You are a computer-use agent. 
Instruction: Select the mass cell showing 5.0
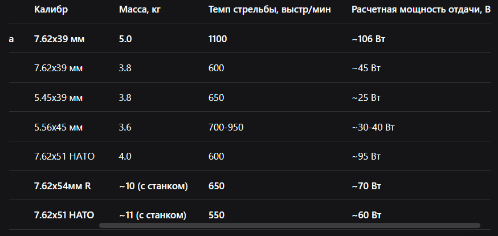coord(125,39)
